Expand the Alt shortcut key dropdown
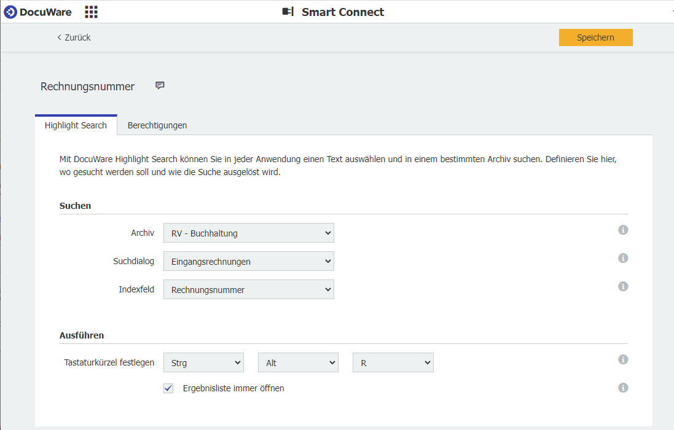The height and width of the screenshot is (430, 674). (298, 362)
